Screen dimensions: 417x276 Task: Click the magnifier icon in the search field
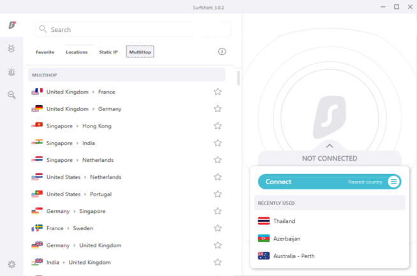tap(43, 29)
